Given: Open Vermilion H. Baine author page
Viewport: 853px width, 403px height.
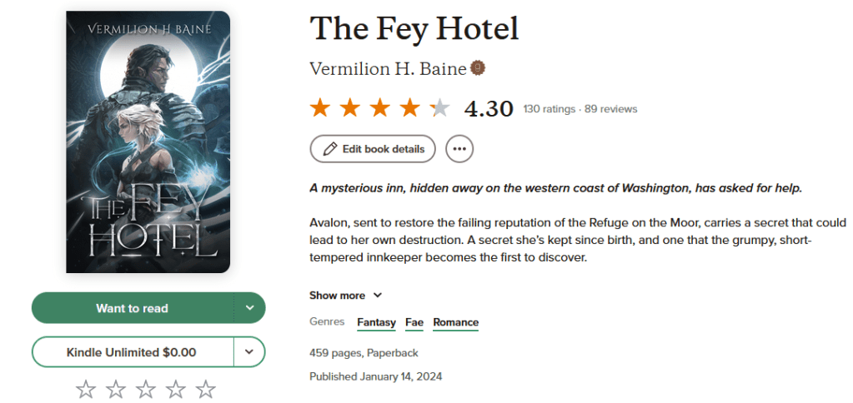Looking at the screenshot, I should 388,69.
